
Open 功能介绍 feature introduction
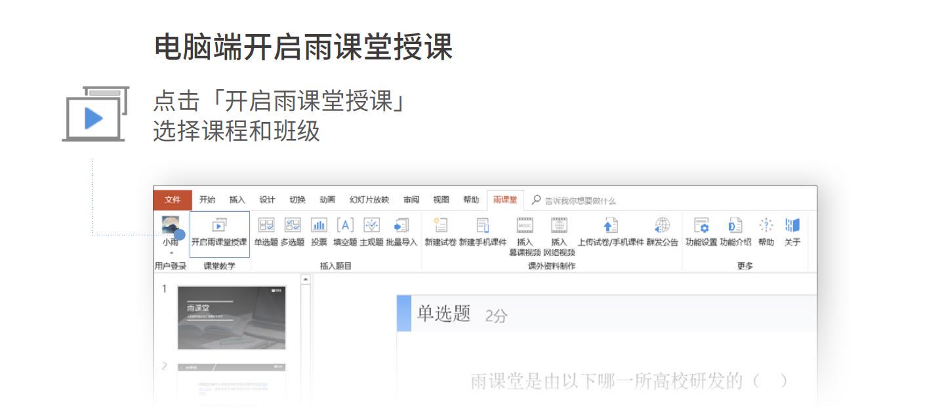pyautogui.click(x=735, y=232)
